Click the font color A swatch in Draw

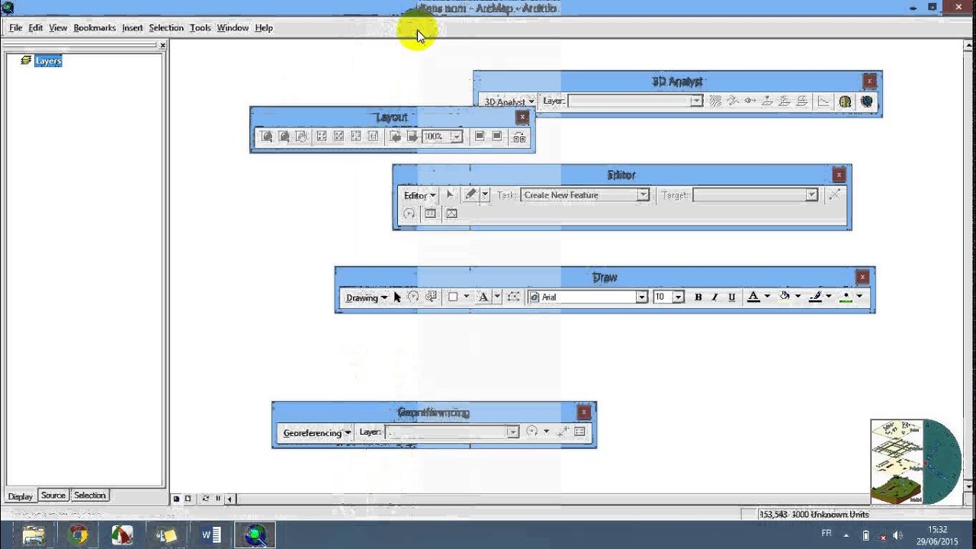pos(753,297)
